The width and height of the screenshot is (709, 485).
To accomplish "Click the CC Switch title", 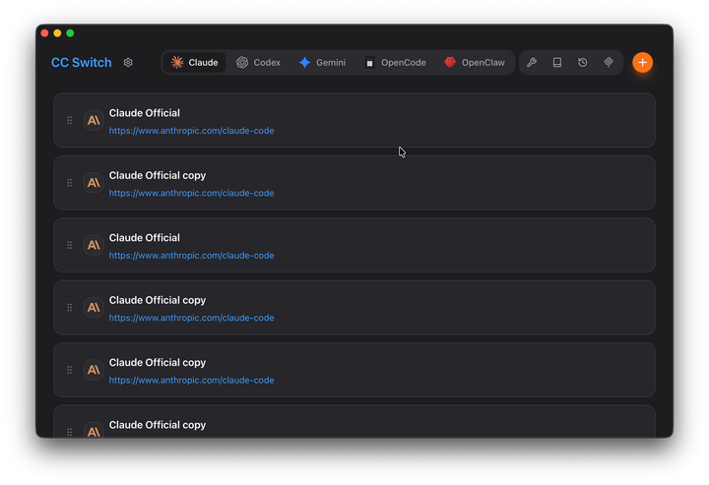I will [82, 62].
